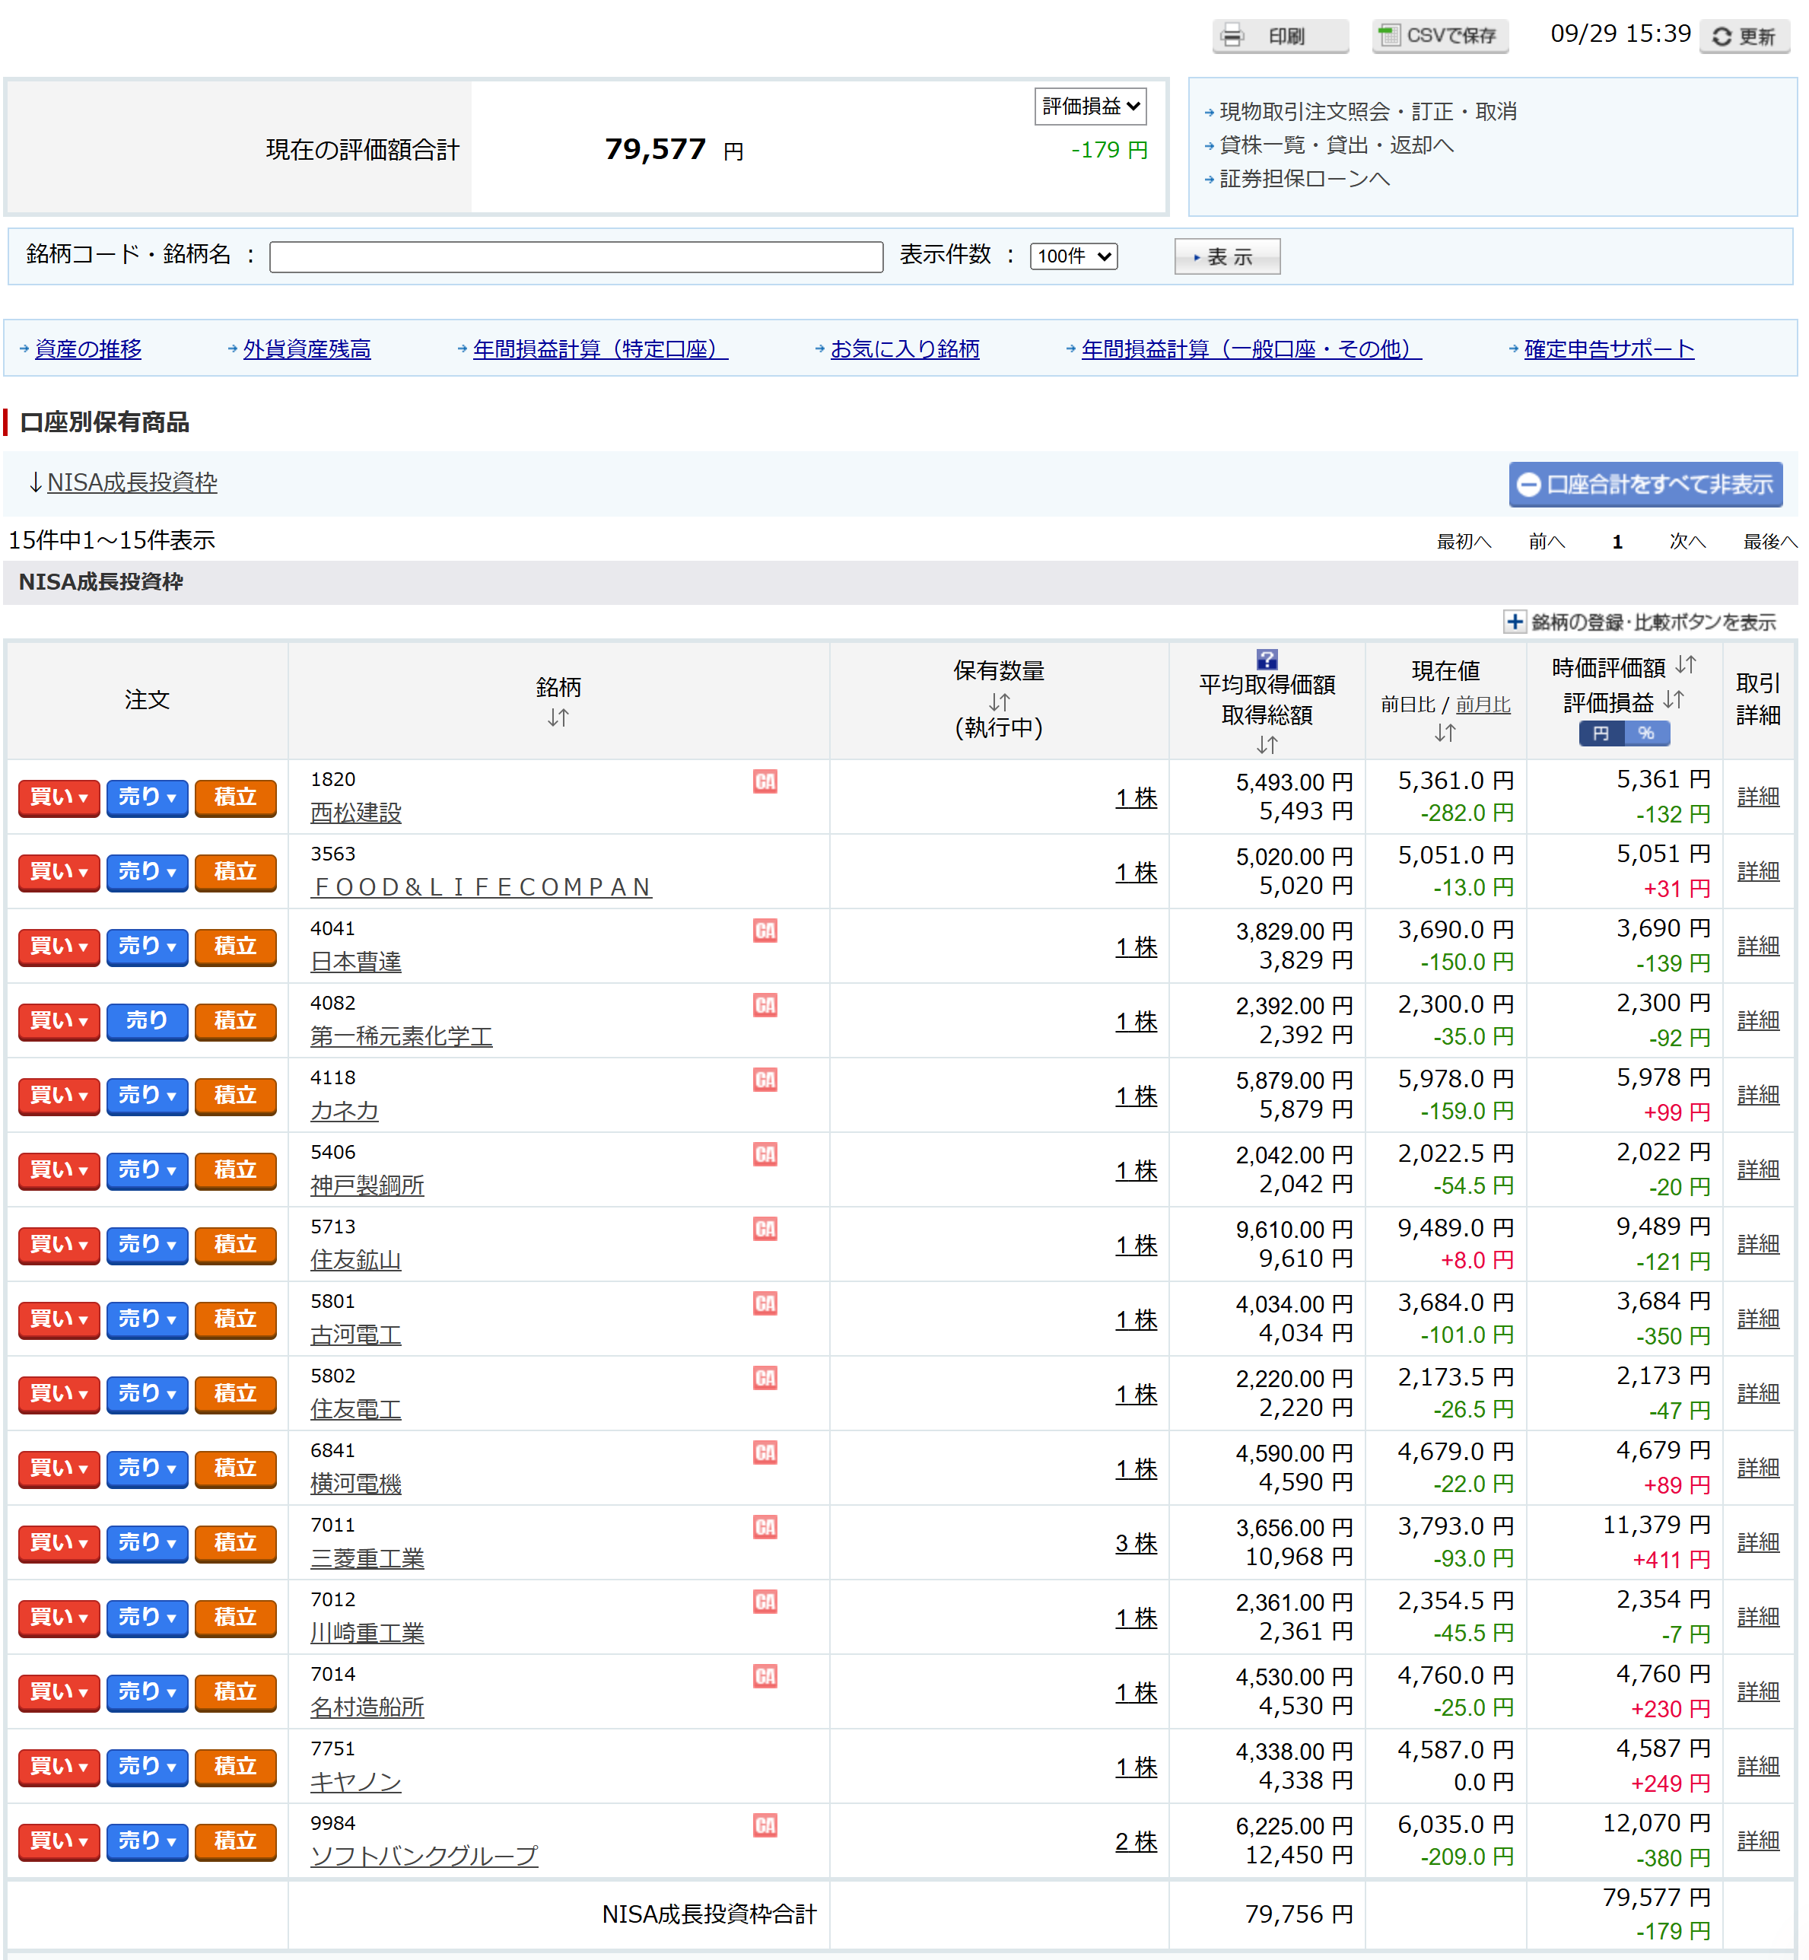Open 資産の推移 link
Image resolution: width=1809 pixels, height=1960 pixels.
88,349
